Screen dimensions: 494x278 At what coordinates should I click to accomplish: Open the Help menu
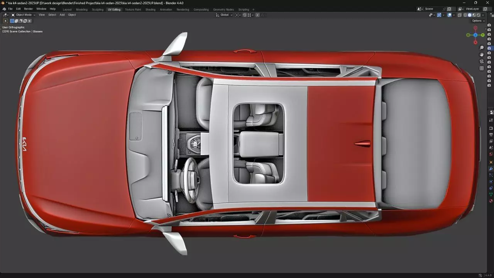[52, 9]
